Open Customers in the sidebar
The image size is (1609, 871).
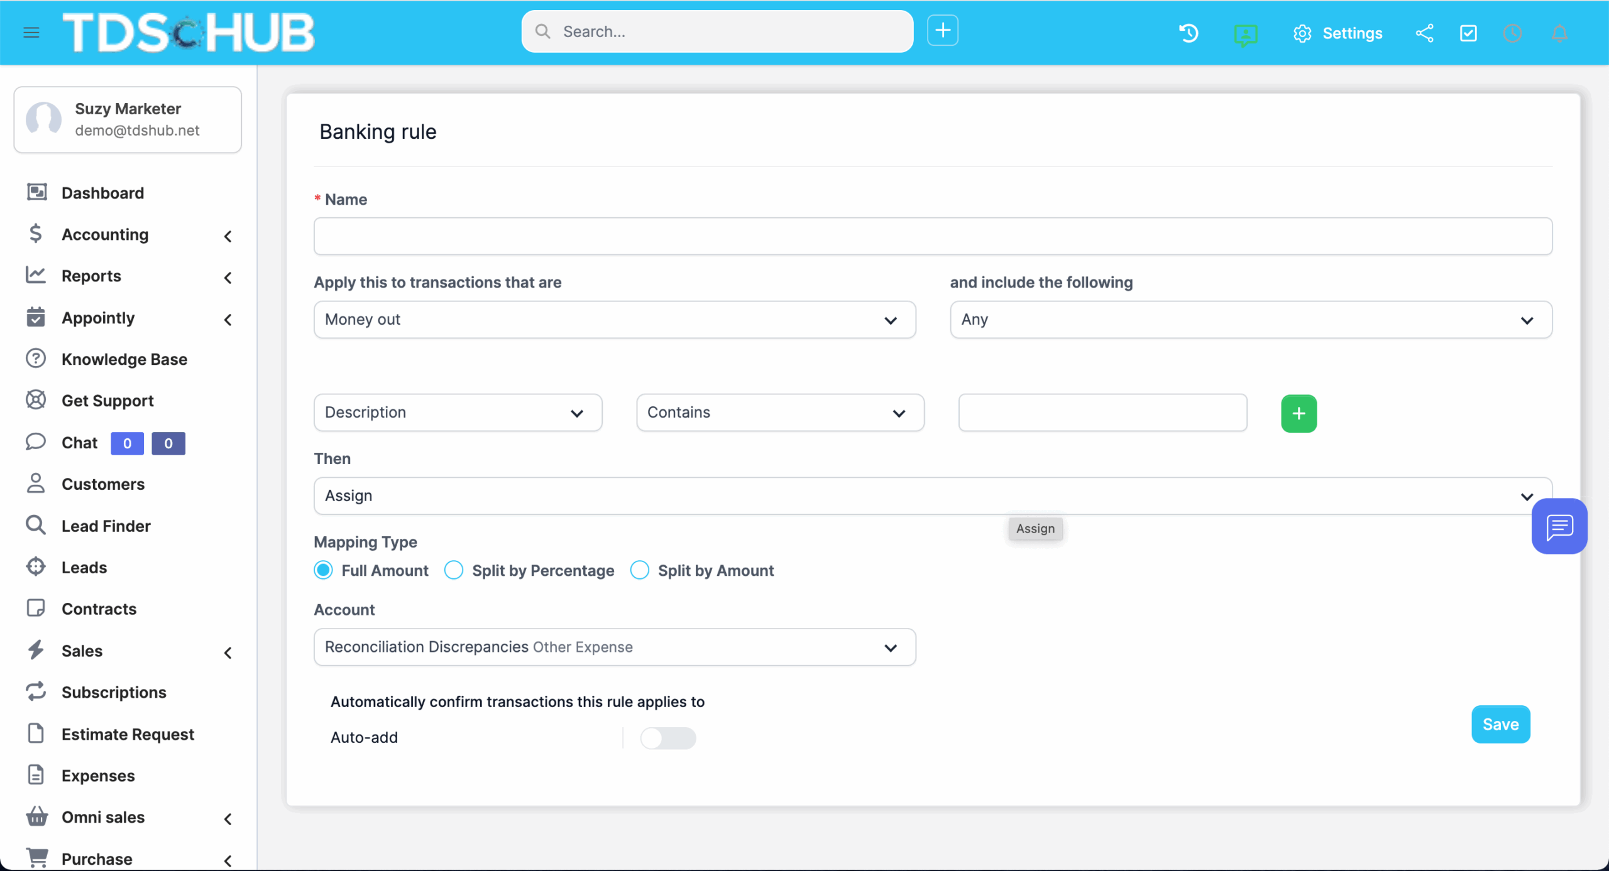[103, 484]
